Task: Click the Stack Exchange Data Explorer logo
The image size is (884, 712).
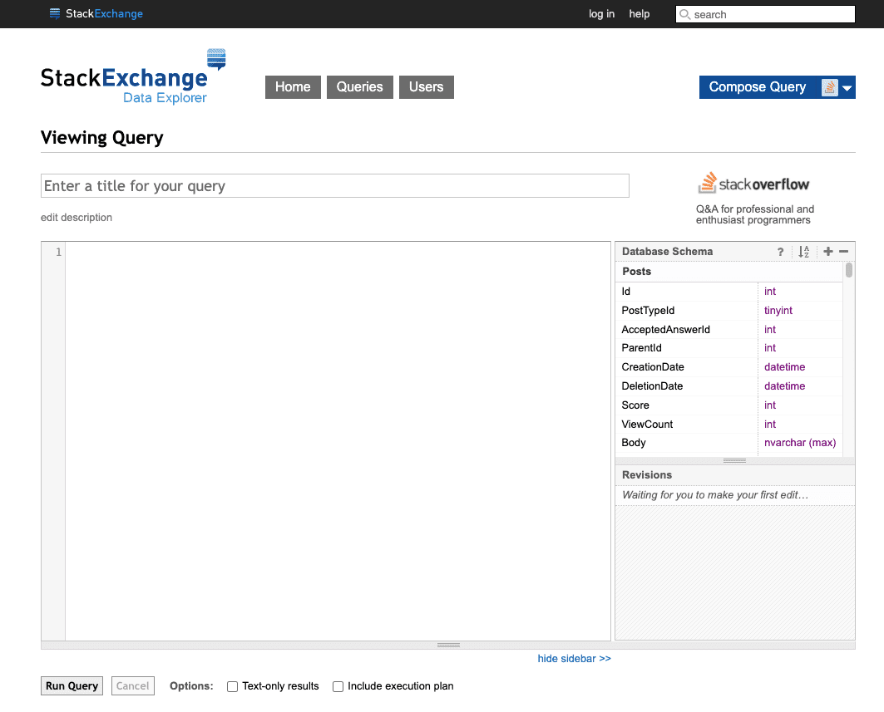Action: (x=133, y=77)
